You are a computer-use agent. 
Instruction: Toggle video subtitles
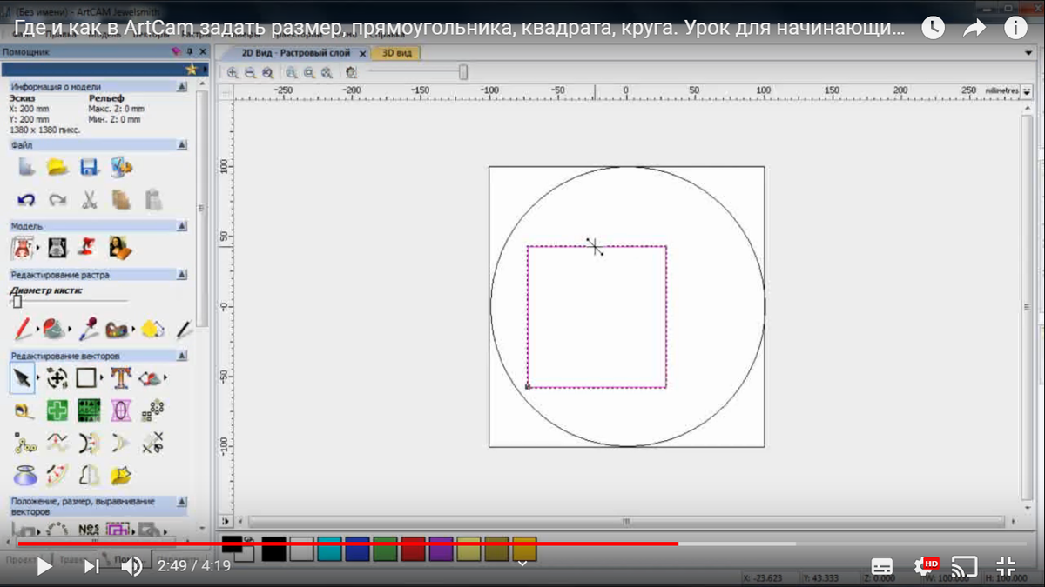881,567
